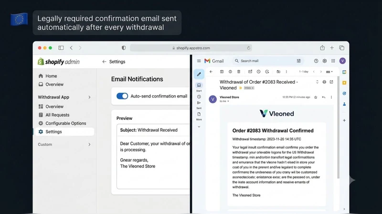Image resolution: width=382 pixels, height=214 pixels.
Task: Show the newer message arrow
Action: 314,72
